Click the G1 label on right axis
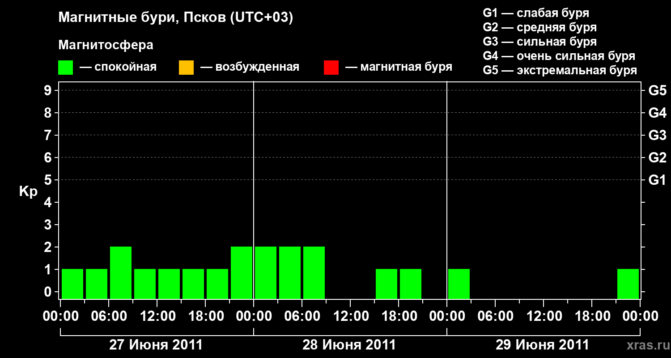The image size is (671, 358). pyautogui.click(x=658, y=180)
